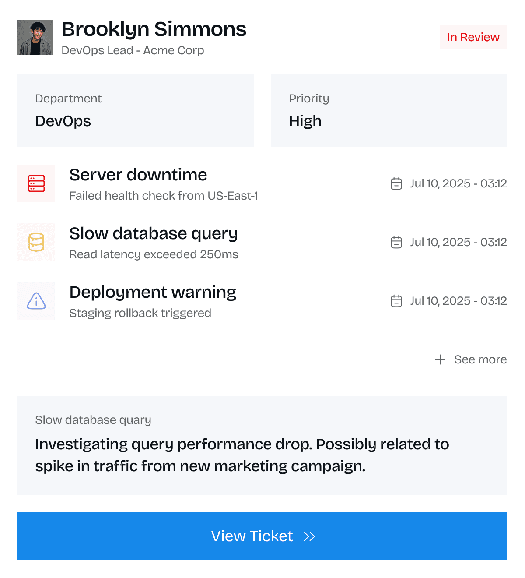Click the Slow database quary note card

click(x=262, y=445)
